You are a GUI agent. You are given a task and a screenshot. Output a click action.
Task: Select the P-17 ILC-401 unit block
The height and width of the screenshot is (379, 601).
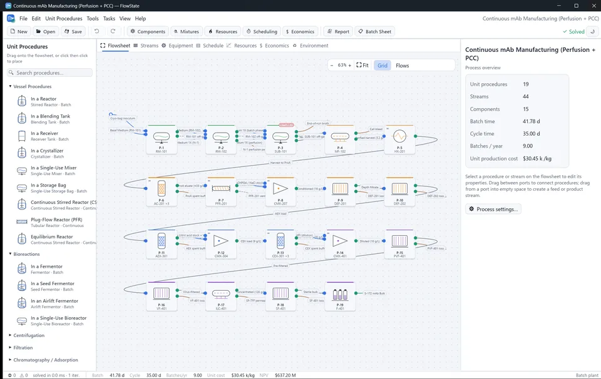pos(221,296)
